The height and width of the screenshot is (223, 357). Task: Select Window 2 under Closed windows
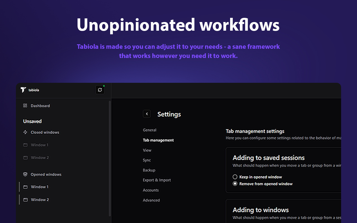(x=40, y=157)
